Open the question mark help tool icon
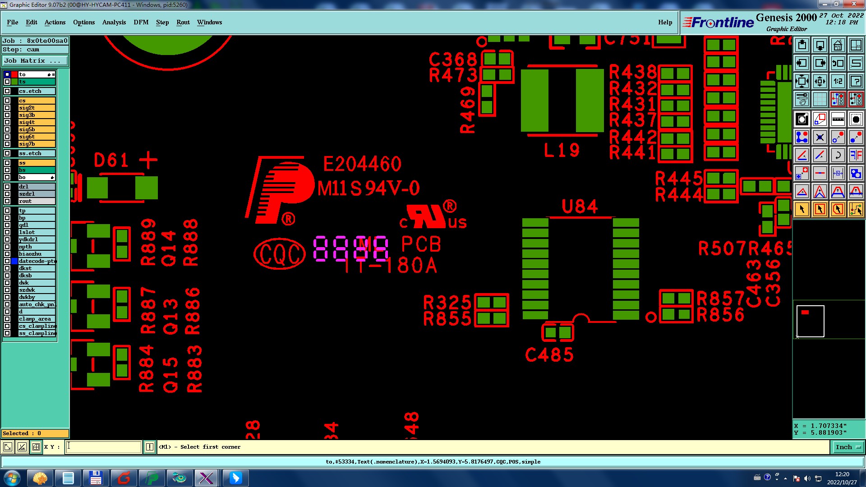Image resolution: width=866 pixels, height=487 pixels. tap(856, 81)
